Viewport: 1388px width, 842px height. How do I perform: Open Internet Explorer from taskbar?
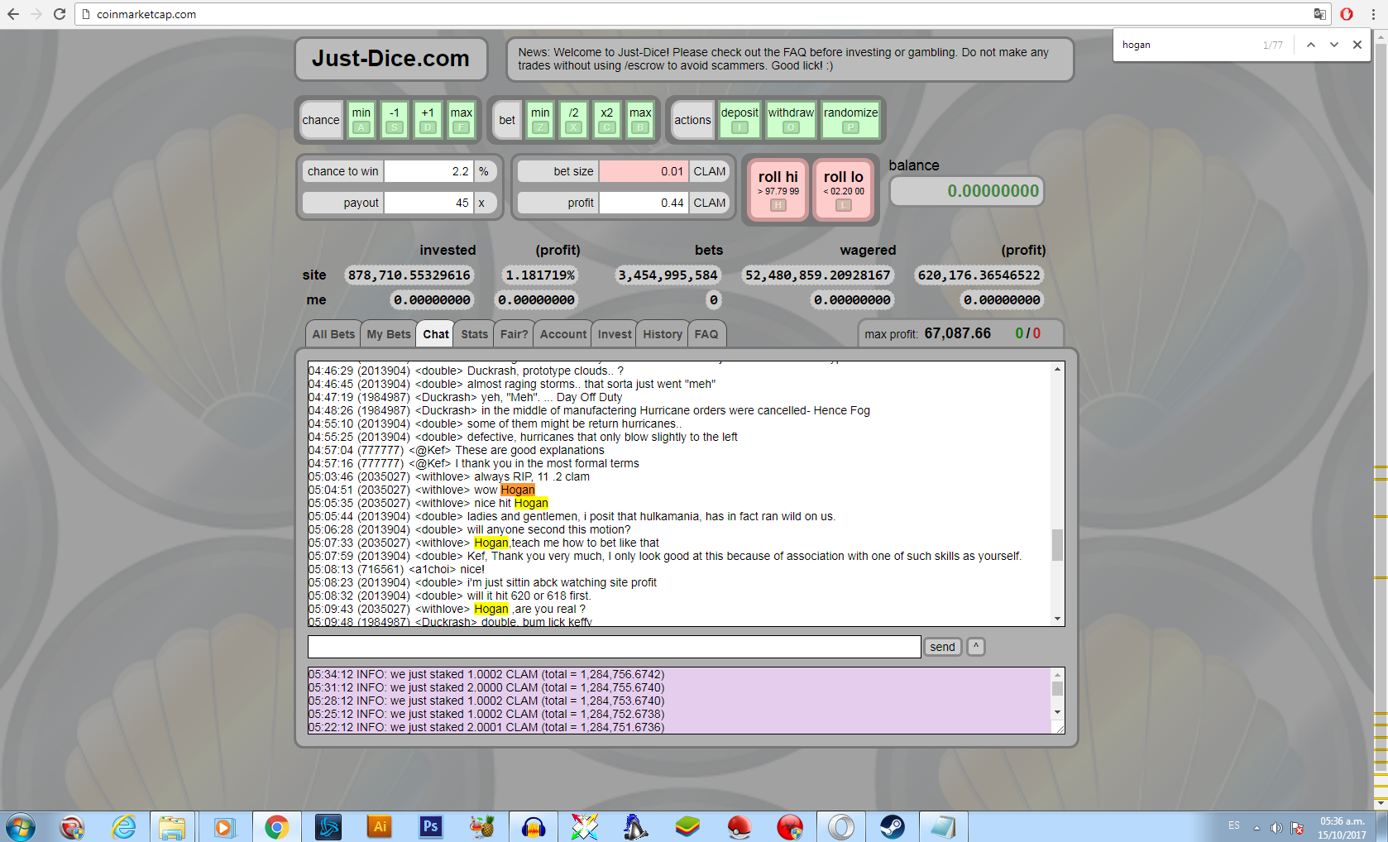[123, 827]
